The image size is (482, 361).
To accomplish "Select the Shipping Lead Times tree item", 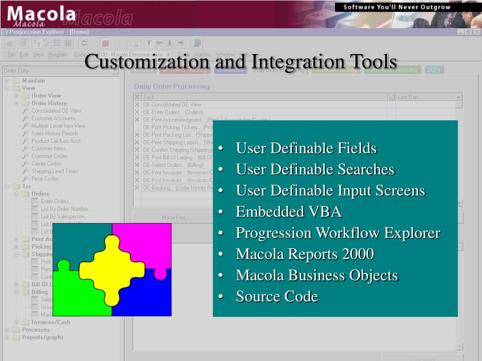I will point(55,171).
